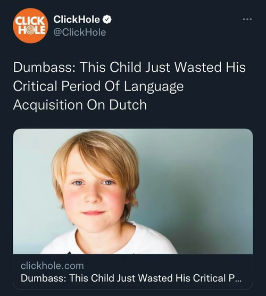Open the ClickHole orange profile avatar
The height and width of the screenshot is (296, 266).
(30, 26)
